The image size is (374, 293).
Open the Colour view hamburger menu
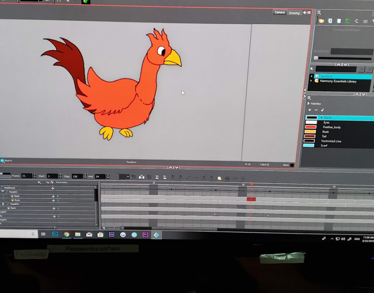pyautogui.click(x=309, y=98)
